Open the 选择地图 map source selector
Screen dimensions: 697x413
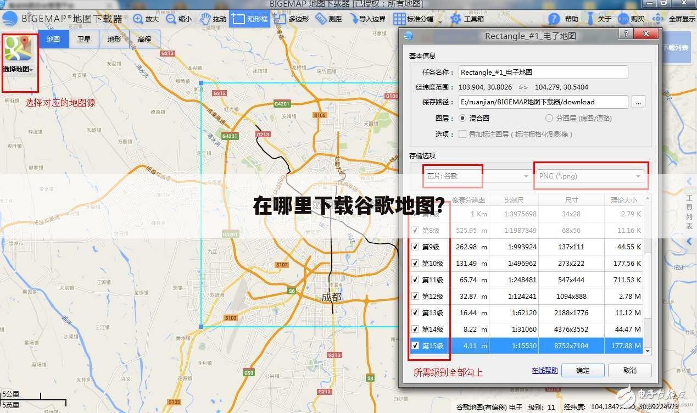(x=18, y=55)
